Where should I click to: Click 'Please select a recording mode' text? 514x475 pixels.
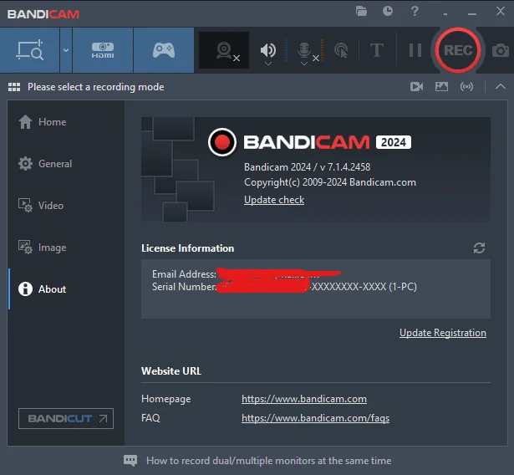[96, 87]
